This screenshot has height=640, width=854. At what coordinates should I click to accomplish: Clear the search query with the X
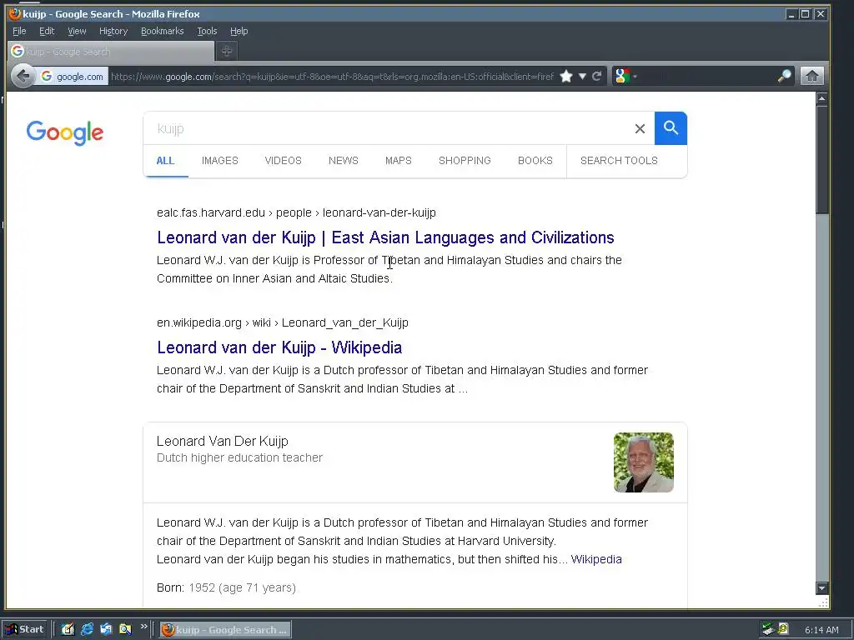pyautogui.click(x=640, y=128)
